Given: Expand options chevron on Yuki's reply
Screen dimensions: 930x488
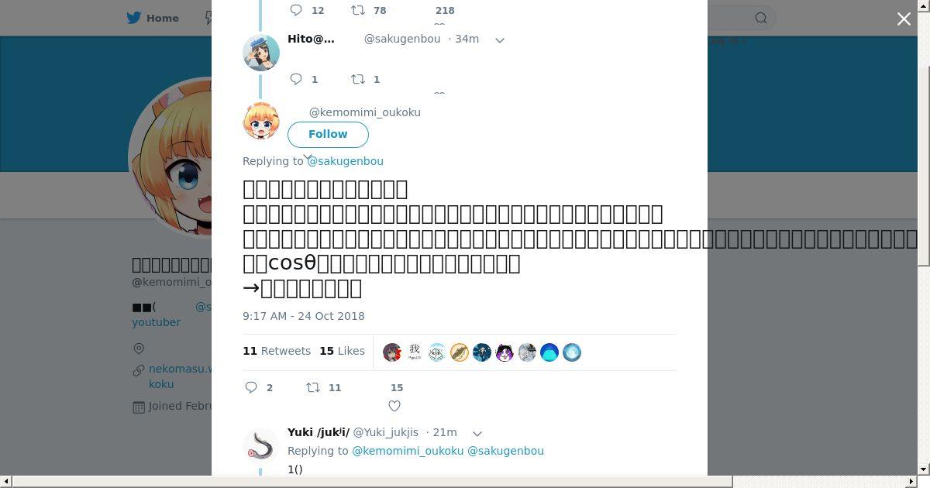Looking at the screenshot, I should click(x=477, y=433).
